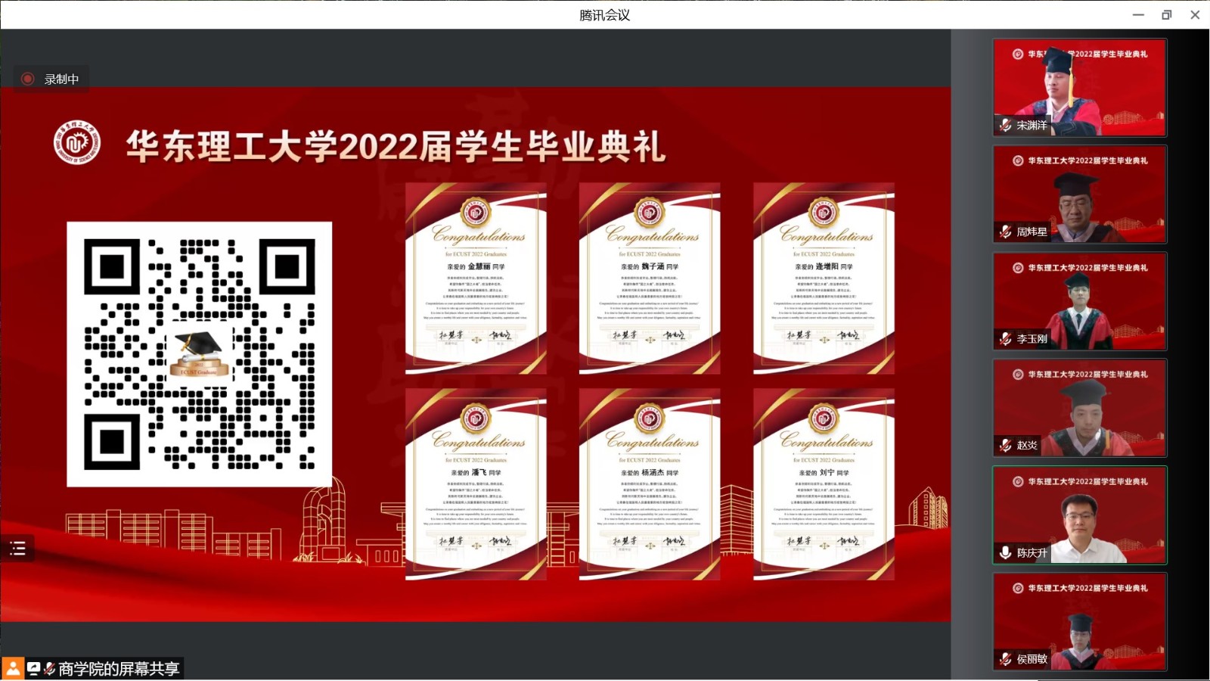Click muted mic icon next to 周炜星
Image resolution: width=1210 pixels, height=681 pixels.
[x=1005, y=232]
